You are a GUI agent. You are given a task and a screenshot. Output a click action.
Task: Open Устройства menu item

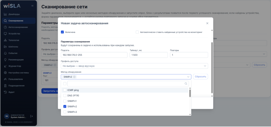tap(19, 34)
